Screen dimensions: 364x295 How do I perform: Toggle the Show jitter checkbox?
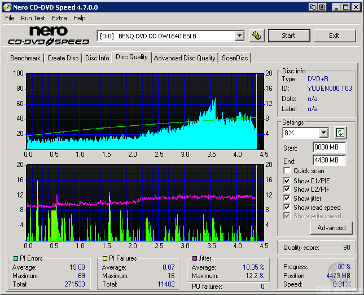click(287, 199)
